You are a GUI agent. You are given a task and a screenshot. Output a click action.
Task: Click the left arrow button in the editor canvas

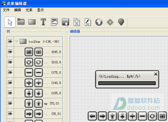tap(92, 116)
